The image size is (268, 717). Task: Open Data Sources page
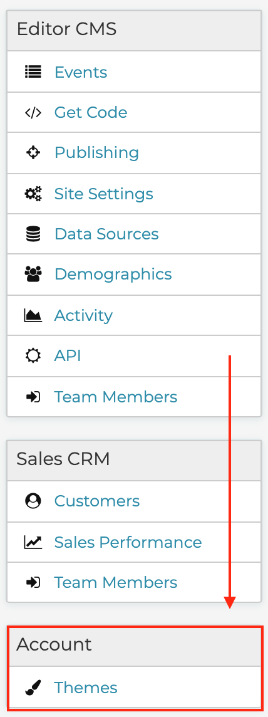[x=106, y=234]
